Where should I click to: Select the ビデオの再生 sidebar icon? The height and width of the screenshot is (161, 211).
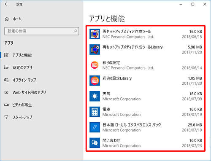pyautogui.click(x=6, y=105)
